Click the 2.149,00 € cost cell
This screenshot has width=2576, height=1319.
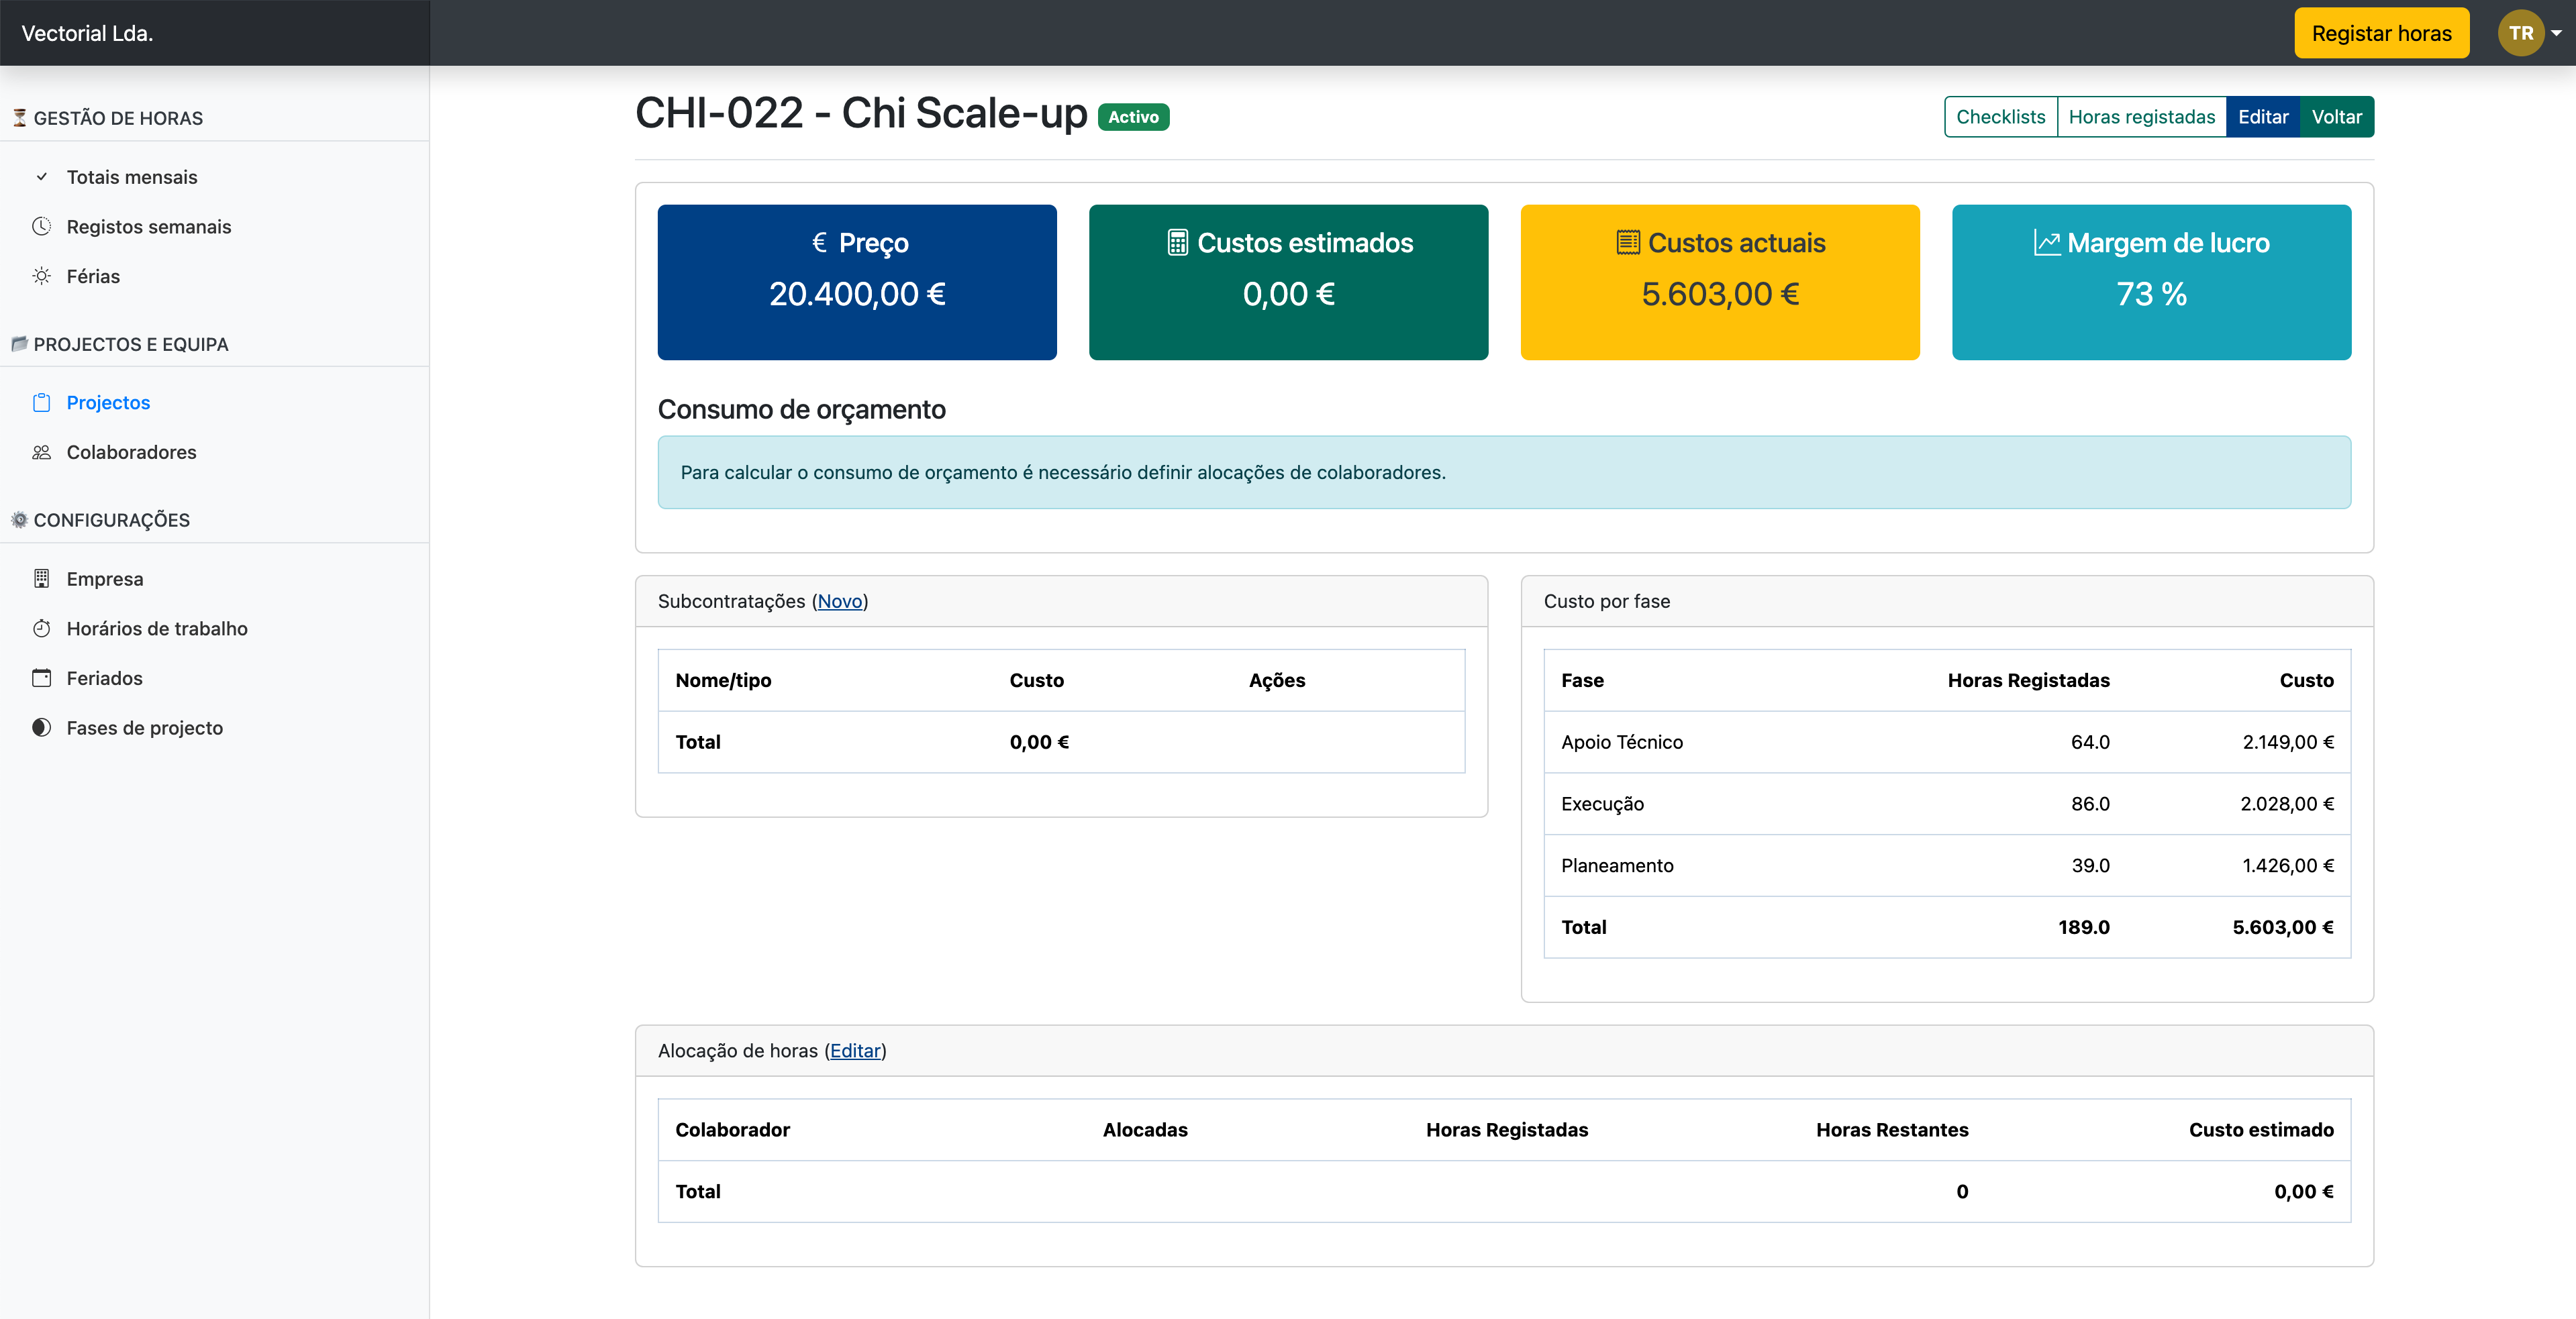pyautogui.click(x=2288, y=741)
